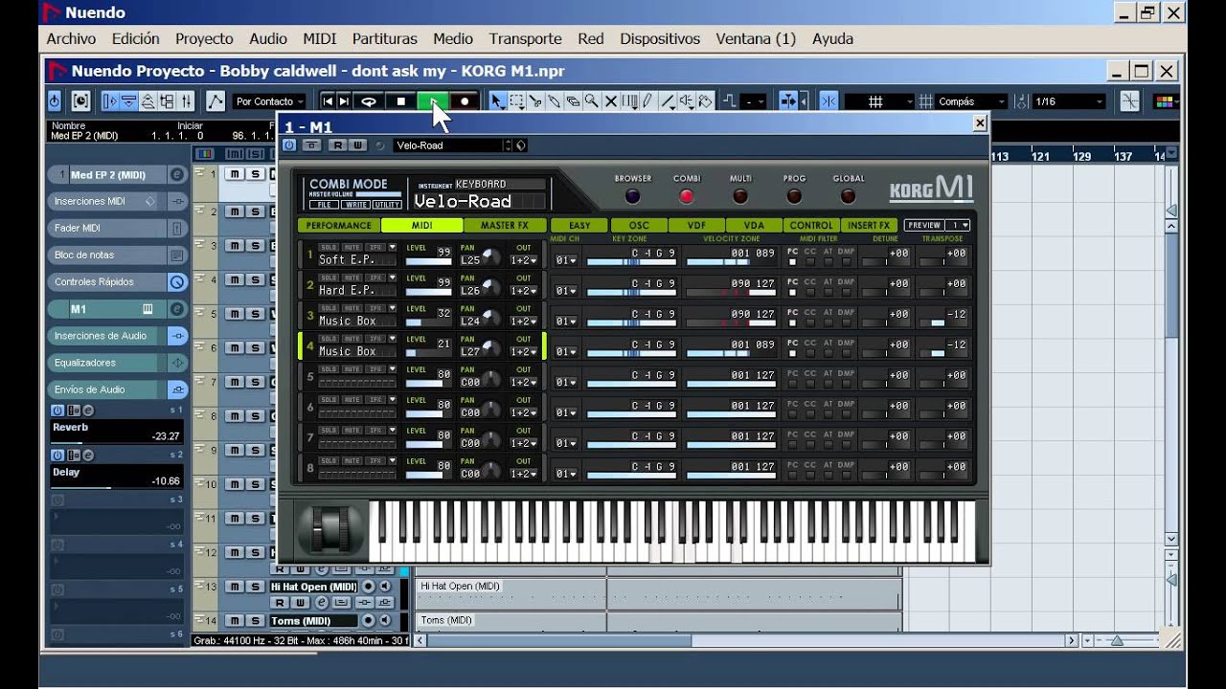1226x689 pixels.
Task: Click the Stop button in the transport bar
Action: pos(401,100)
